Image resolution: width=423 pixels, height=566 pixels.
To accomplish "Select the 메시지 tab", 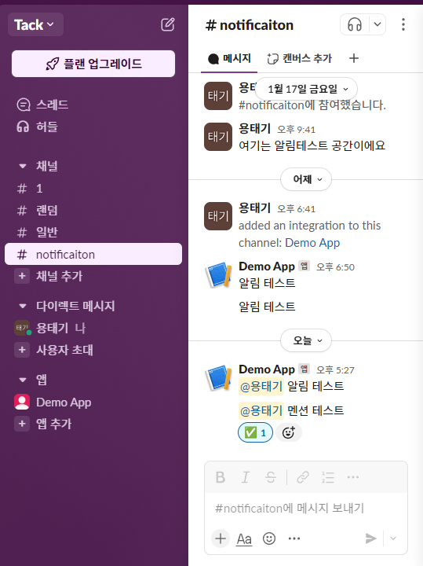I will click(x=229, y=58).
